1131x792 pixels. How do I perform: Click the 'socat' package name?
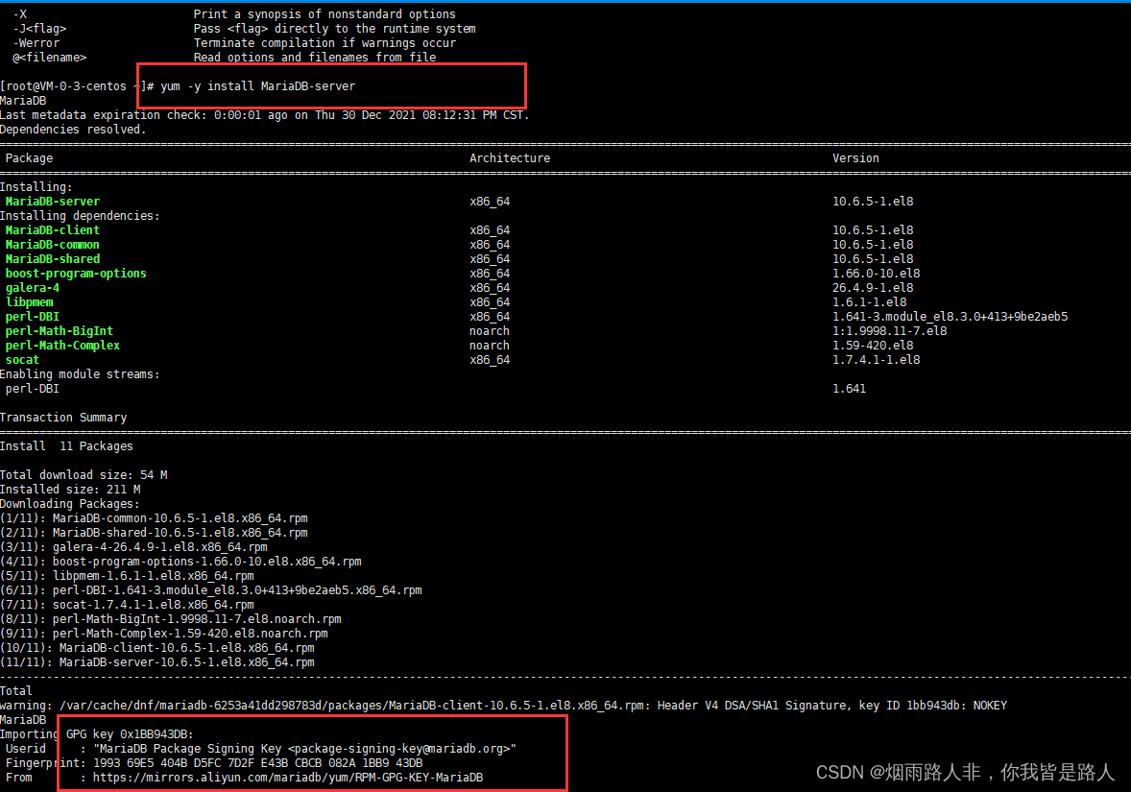pos(22,360)
